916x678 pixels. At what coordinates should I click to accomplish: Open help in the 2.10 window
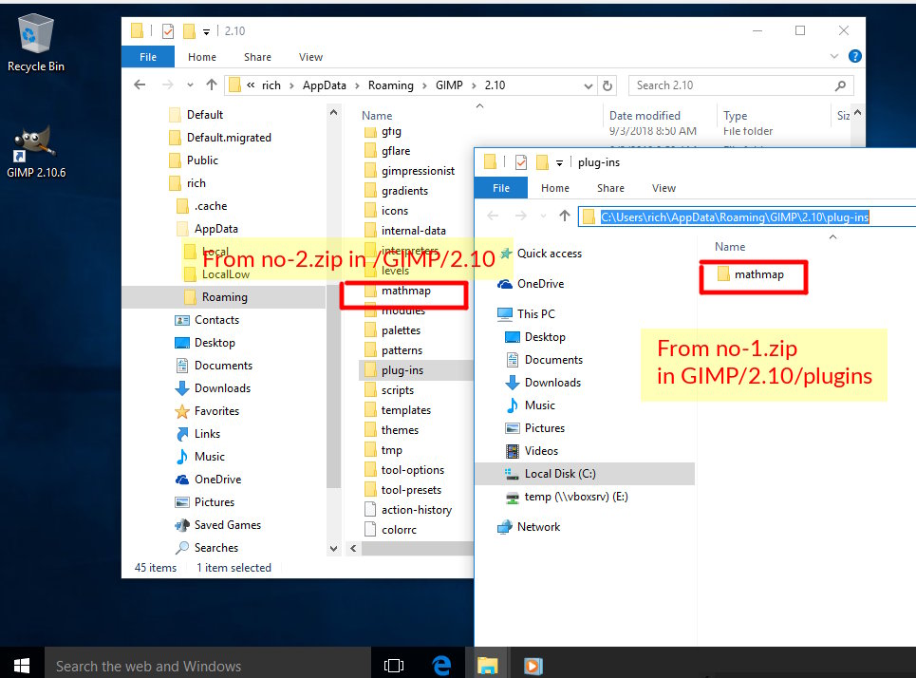[x=854, y=56]
